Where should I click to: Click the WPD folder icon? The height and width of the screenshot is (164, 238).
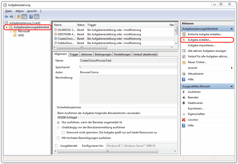[15, 35]
